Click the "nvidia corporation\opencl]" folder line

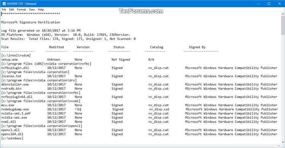coord(42,126)
